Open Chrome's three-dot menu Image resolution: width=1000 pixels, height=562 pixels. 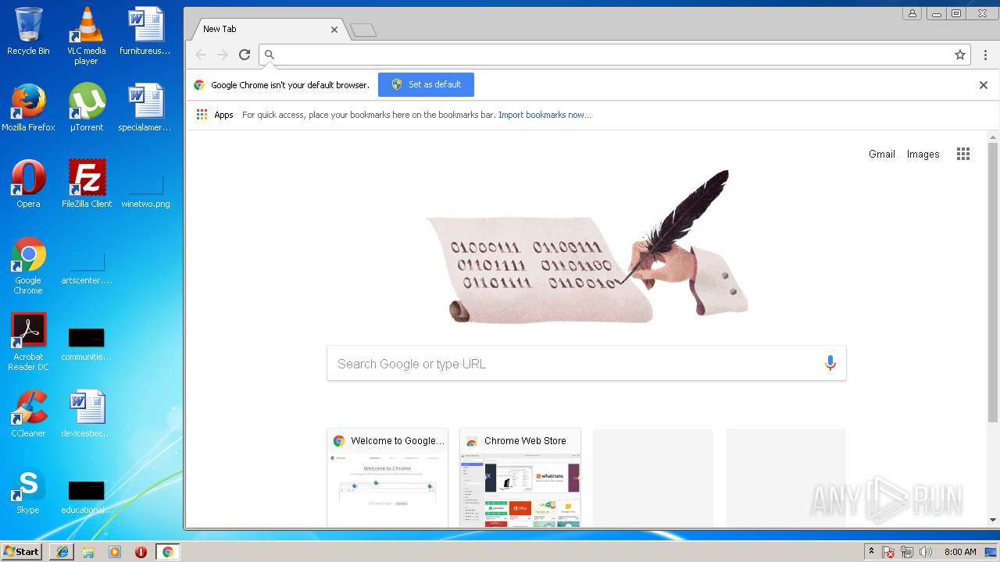click(985, 55)
